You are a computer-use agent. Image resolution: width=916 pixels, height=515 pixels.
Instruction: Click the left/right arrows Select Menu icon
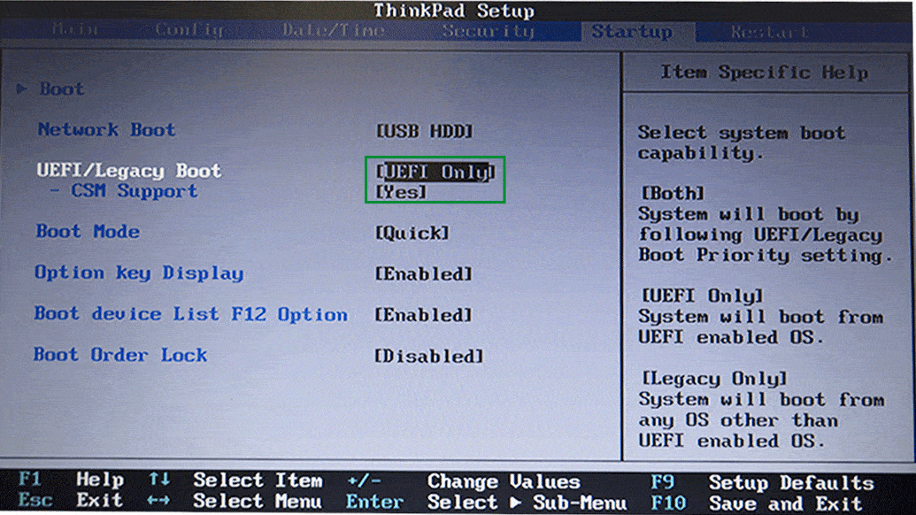coord(158,501)
